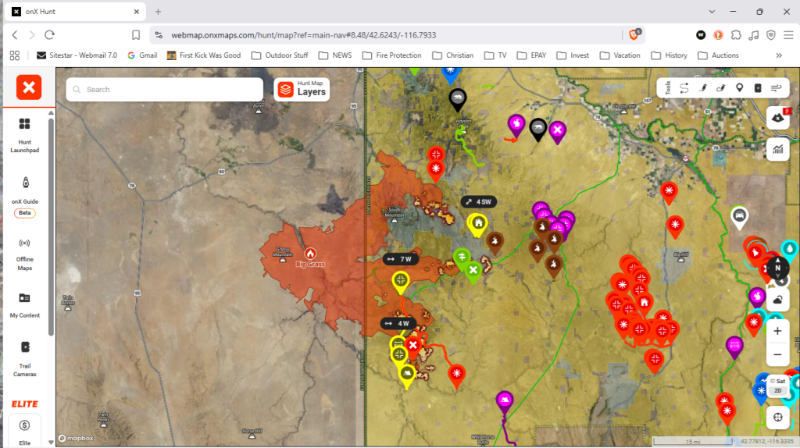Open the EPAY bookmark folder
Viewport: 800px width, 448px height.
(531, 55)
